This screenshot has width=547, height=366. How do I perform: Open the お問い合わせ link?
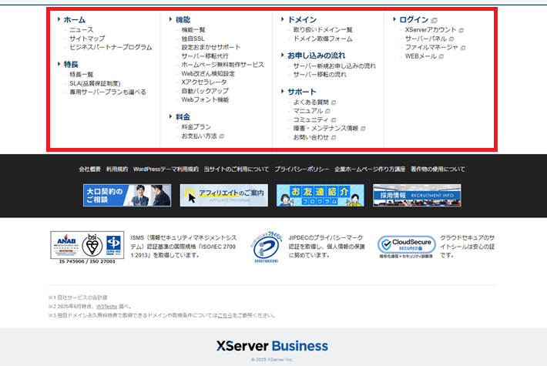pos(310,137)
